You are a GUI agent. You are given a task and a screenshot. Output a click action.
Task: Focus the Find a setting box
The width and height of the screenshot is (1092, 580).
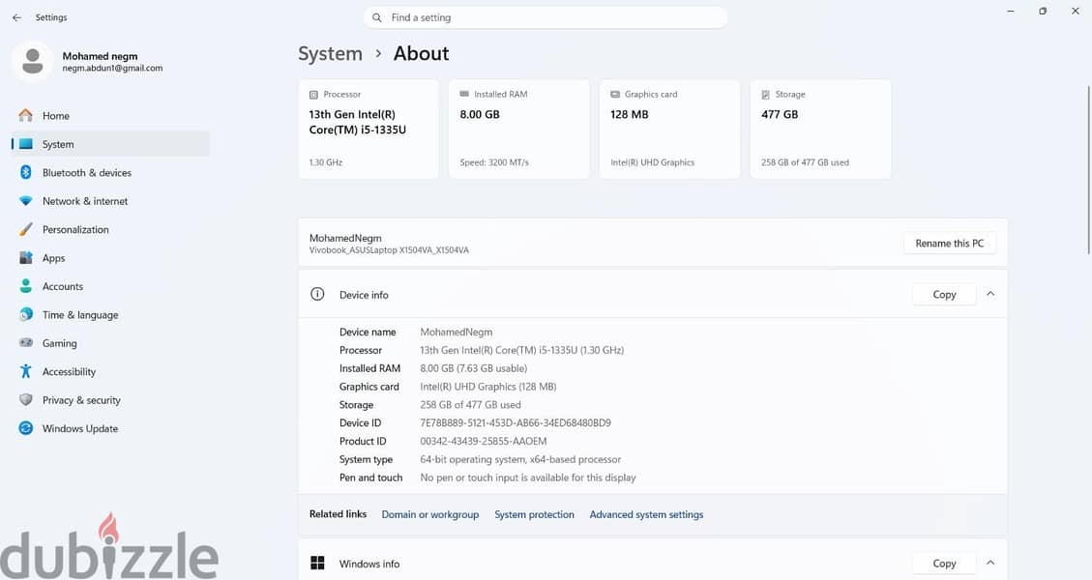tap(546, 17)
